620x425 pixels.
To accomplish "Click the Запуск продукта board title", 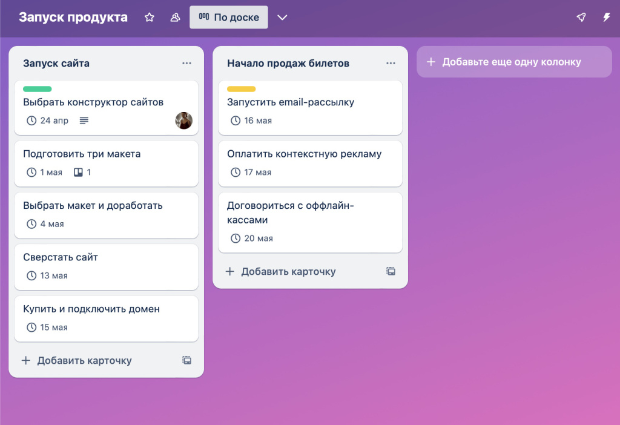I will click(73, 17).
